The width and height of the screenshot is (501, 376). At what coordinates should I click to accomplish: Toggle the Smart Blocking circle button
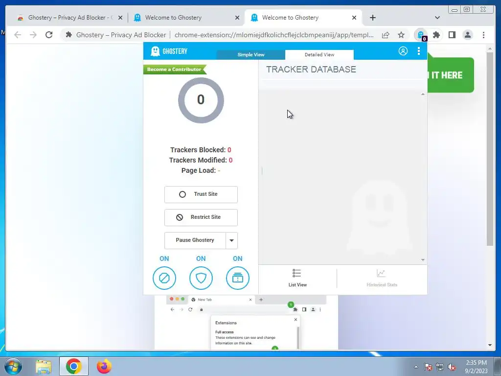point(238,278)
